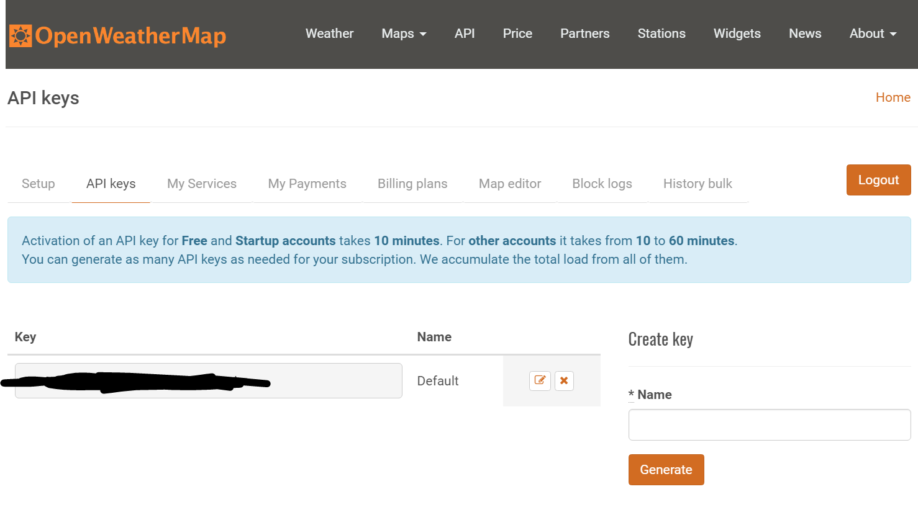Open Stations from the top navigation
This screenshot has height=520, width=918.
(661, 34)
